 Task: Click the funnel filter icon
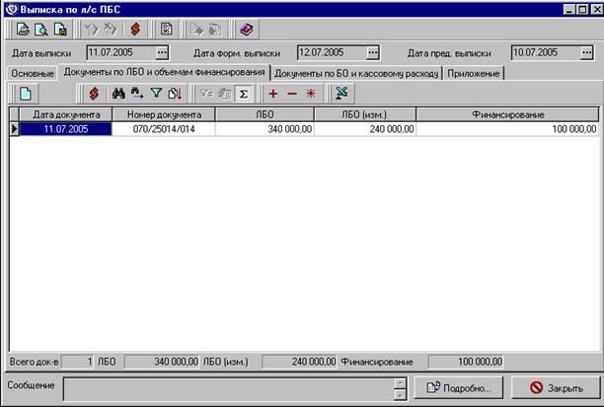156,94
